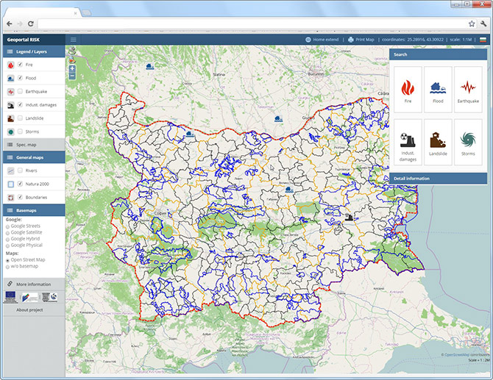Screen dimensions: 493x380
Task: Click the industrial damage marker on map
Action: coord(349,217)
